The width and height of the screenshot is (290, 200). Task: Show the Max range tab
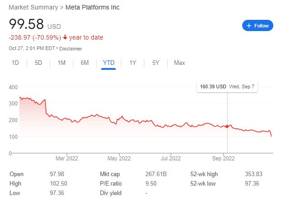coord(180,63)
